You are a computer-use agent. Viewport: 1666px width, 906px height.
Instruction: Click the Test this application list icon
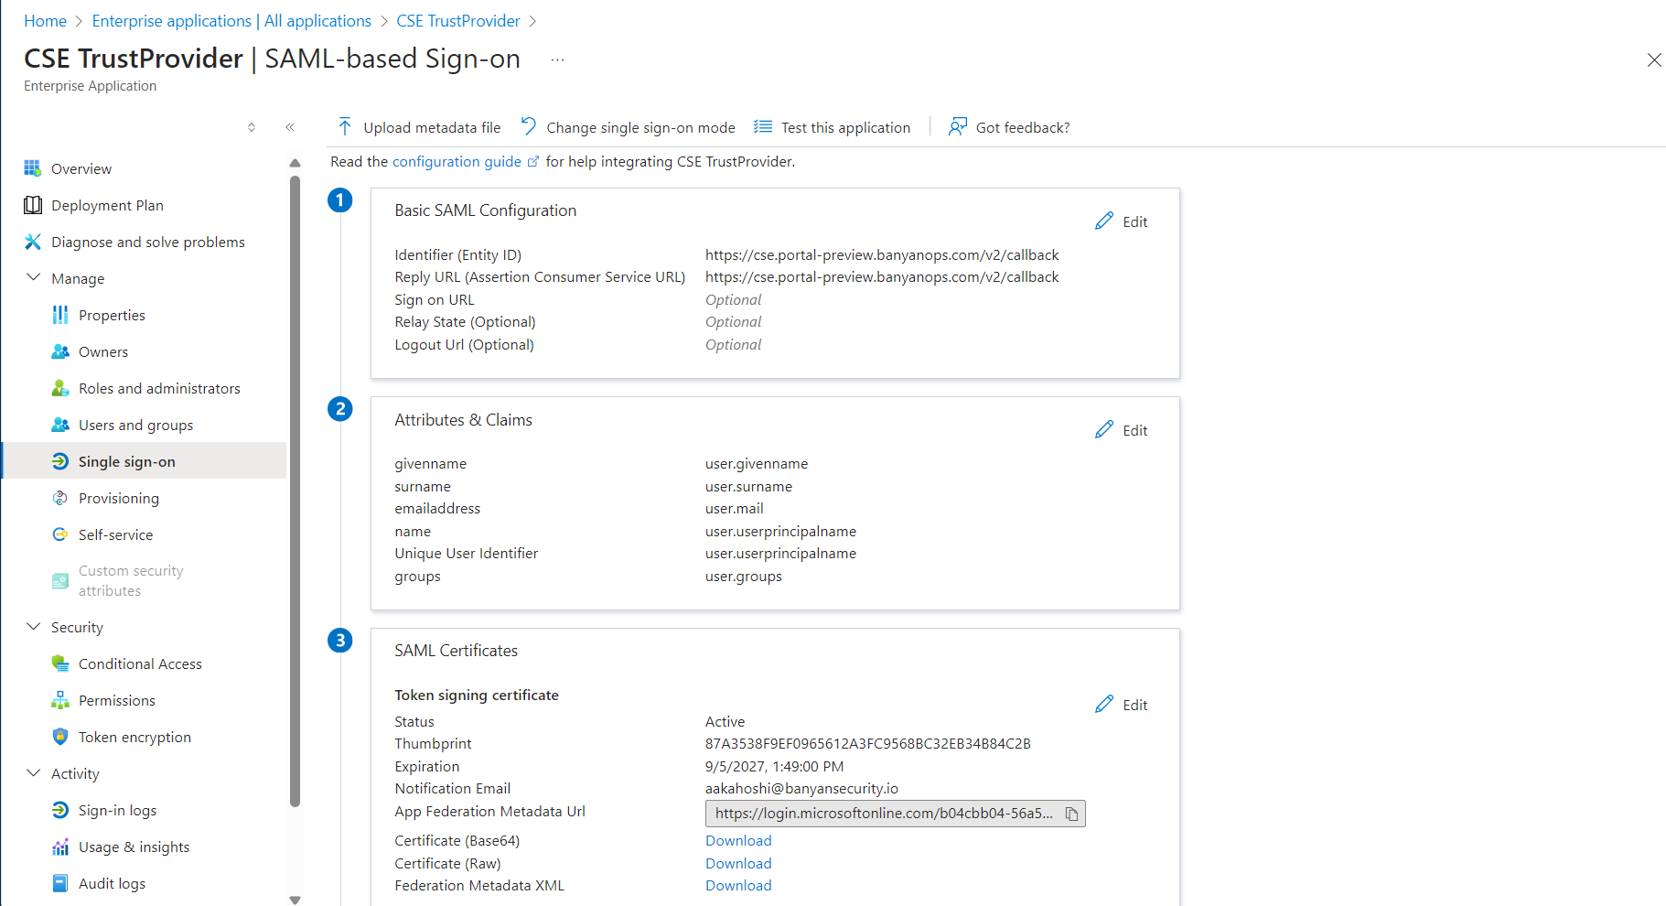[x=762, y=127]
